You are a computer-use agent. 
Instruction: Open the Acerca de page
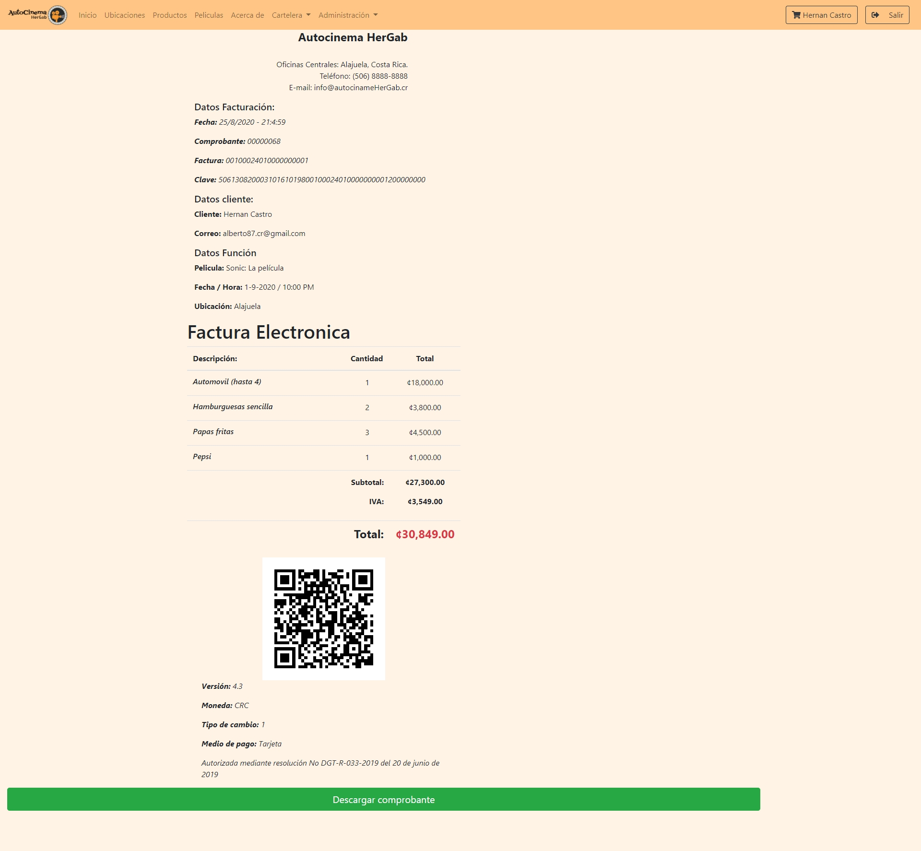(x=248, y=15)
